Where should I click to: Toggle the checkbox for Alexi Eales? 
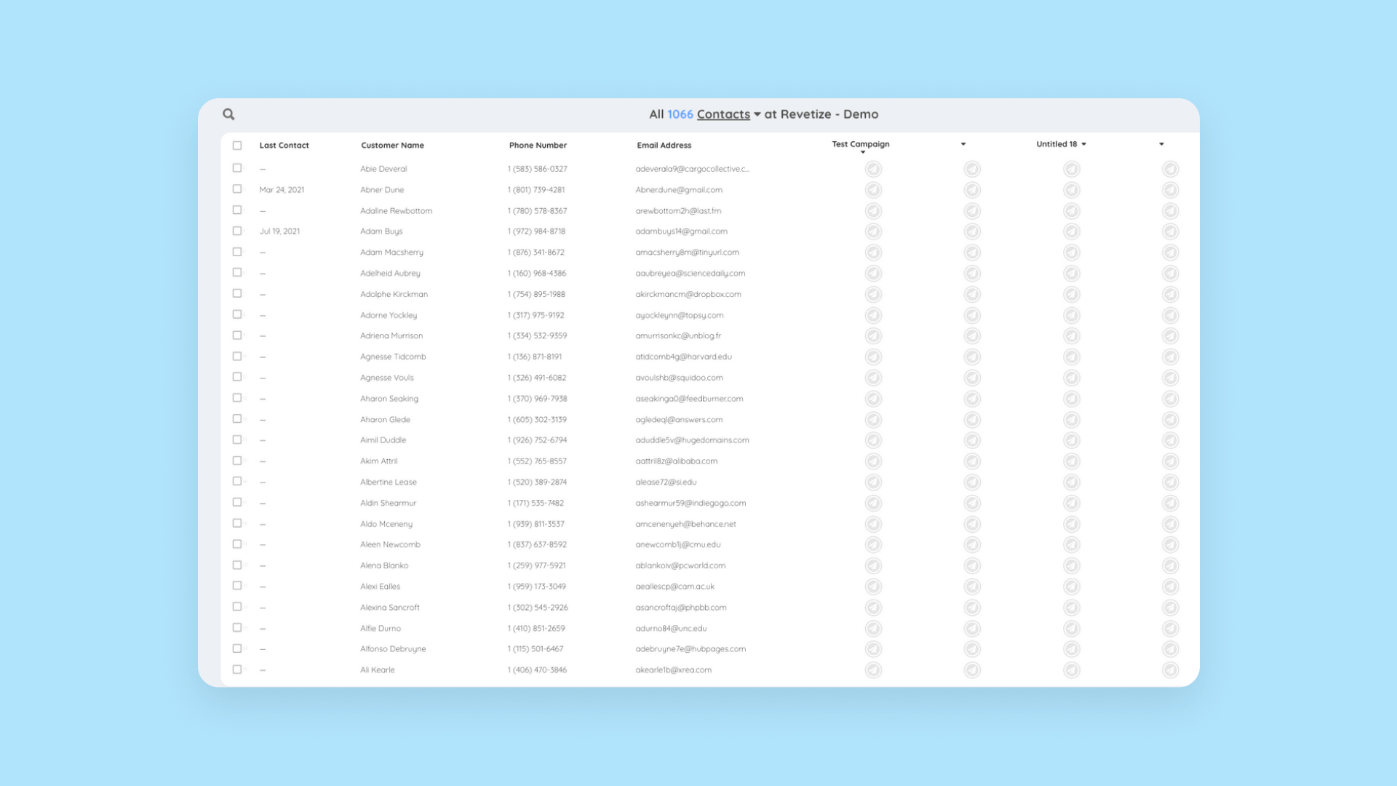(237, 585)
